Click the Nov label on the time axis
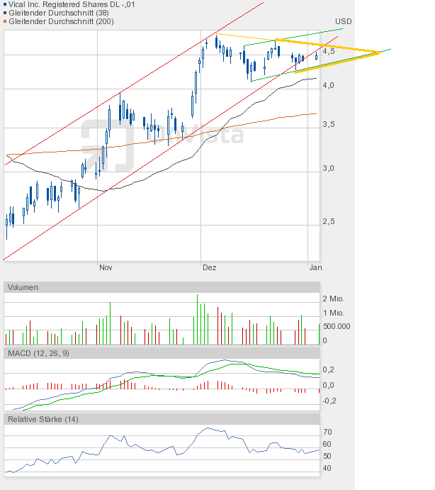This screenshot has width=435, height=490. click(x=106, y=267)
